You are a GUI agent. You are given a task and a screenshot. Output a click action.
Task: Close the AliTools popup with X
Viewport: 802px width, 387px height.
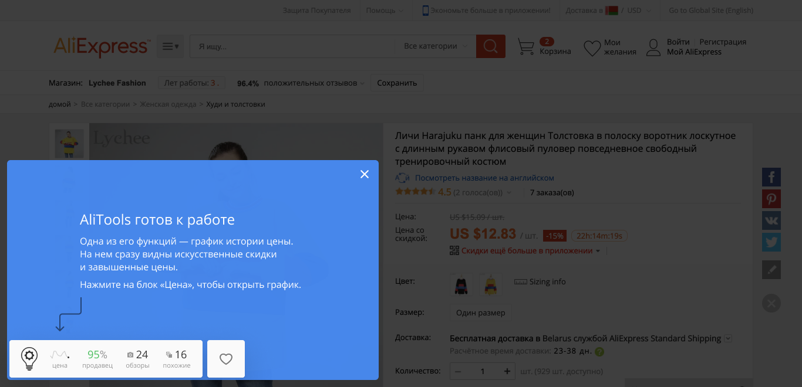coord(365,174)
